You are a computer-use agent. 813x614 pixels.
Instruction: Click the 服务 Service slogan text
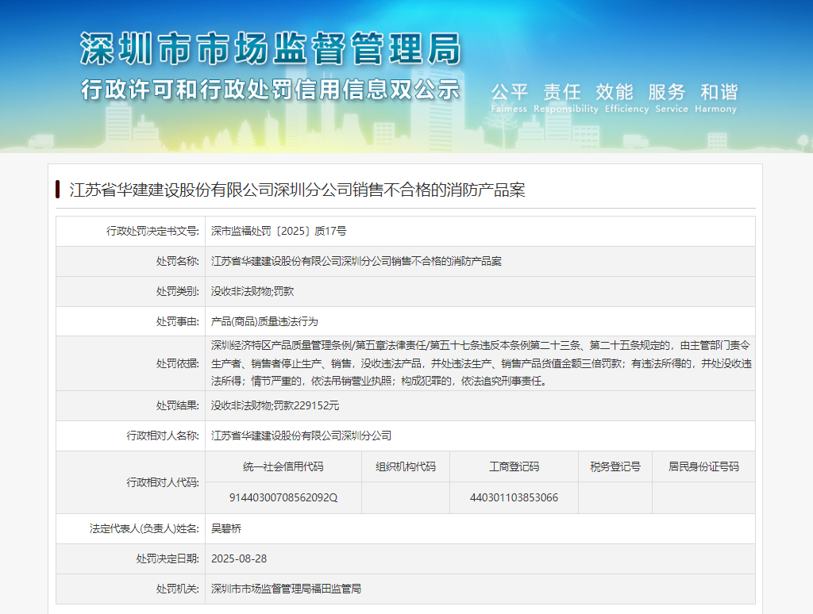point(672,98)
